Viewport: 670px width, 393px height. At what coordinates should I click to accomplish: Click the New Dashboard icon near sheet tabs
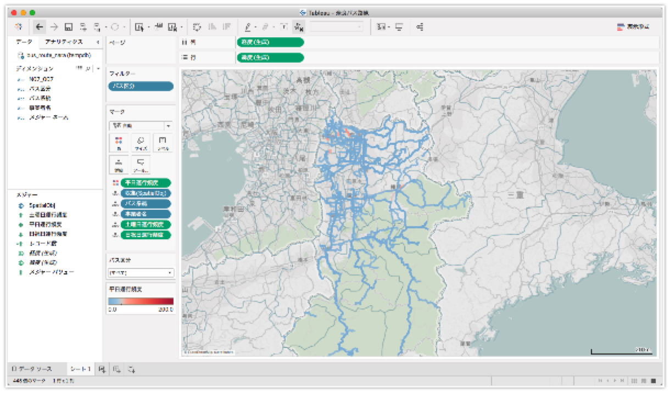tap(116, 369)
